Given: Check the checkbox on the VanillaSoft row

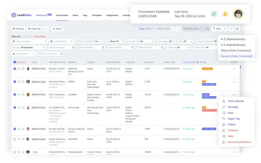Looking at the screenshot, I should [x=15, y=139].
